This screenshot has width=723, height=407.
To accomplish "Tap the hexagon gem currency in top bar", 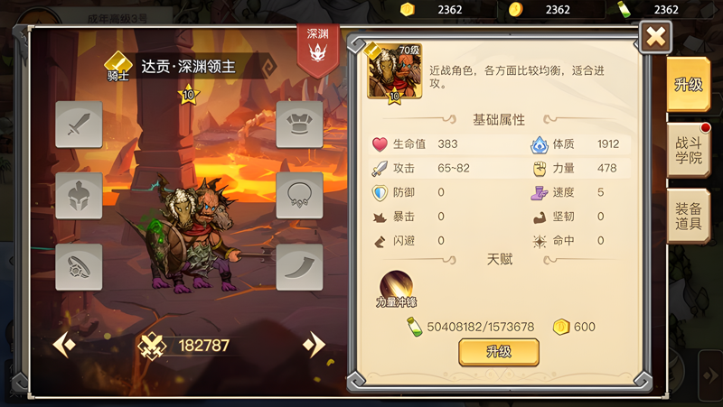I will point(408,9).
